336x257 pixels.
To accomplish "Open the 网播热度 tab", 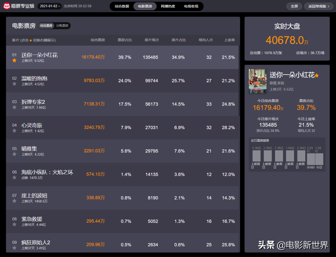I will pos(168,6).
